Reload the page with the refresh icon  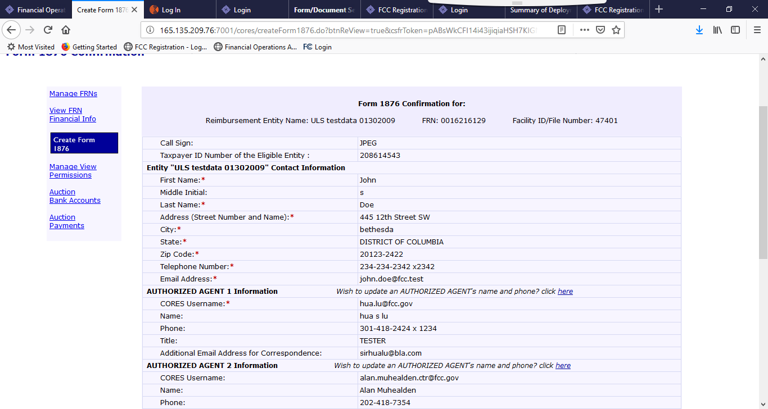(x=48, y=30)
